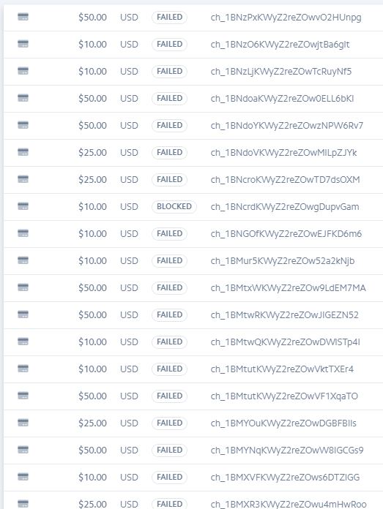Image resolution: width=383 pixels, height=509 pixels.
Task: Click card icon beside ch_1BMYOuKWyZ2reZOwDGBFBlIs
Action: click(23, 423)
